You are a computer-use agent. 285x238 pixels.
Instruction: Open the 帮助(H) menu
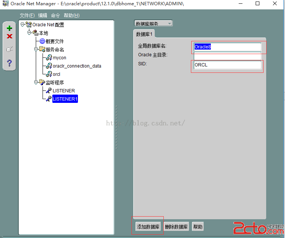coord(72,15)
